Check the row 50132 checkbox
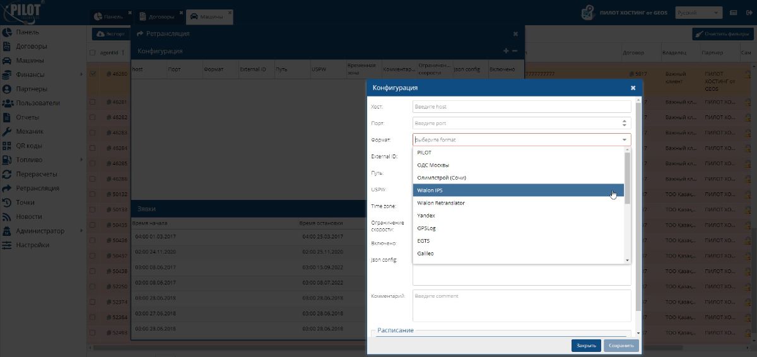The width and height of the screenshot is (757, 357). pyautogui.click(x=93, y=194)
